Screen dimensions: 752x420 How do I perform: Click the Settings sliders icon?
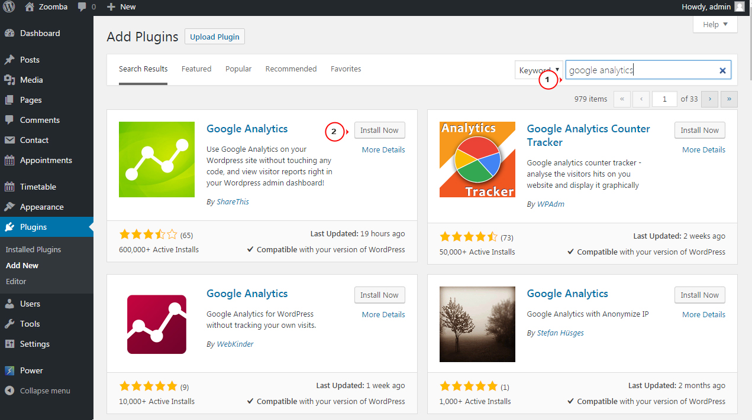pos(9,344)
